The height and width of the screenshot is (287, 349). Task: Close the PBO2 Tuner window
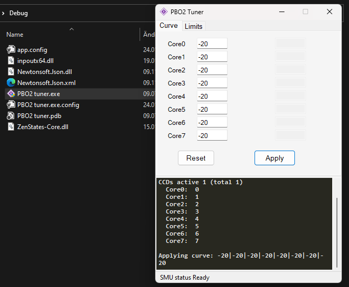point(330,12)
